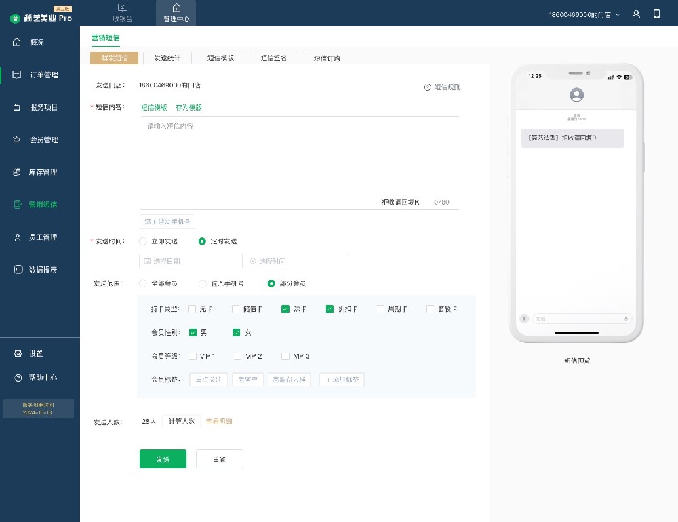Switch to the 发送统计 statistics tab
This screenshot has height=522, width=678.
(166, 58)
